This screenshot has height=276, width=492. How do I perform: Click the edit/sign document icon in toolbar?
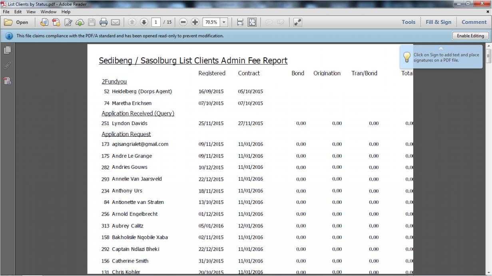pos(68,22)
